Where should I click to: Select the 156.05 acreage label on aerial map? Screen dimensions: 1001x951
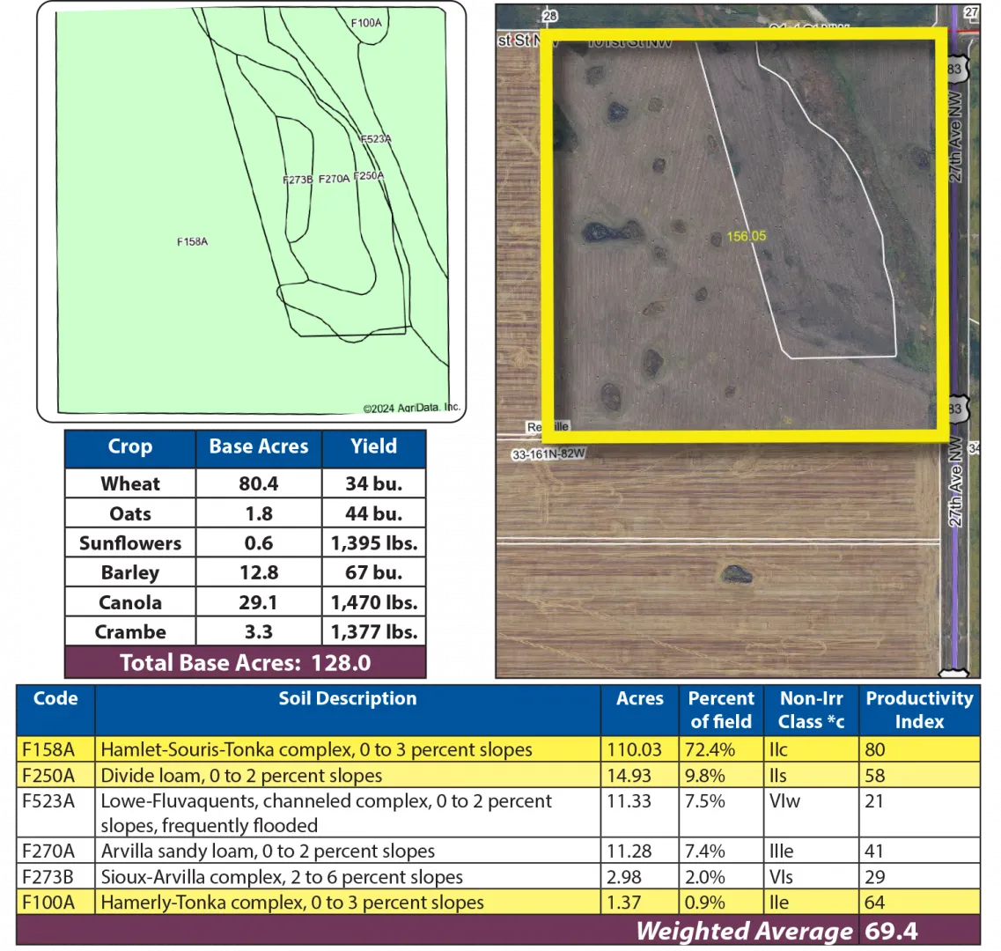(x=746, y=236)
